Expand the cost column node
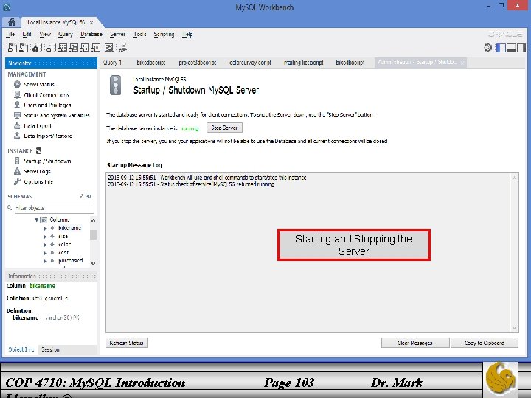 (x=45, y=253)
